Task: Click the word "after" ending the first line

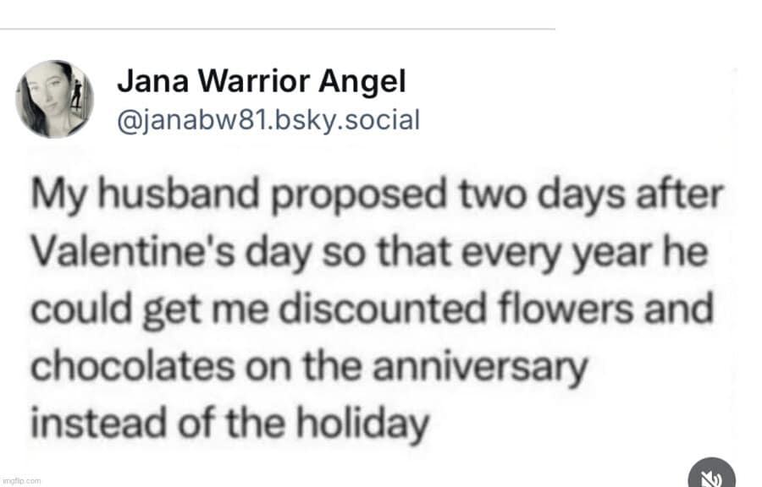Action: tap(687, 196)
